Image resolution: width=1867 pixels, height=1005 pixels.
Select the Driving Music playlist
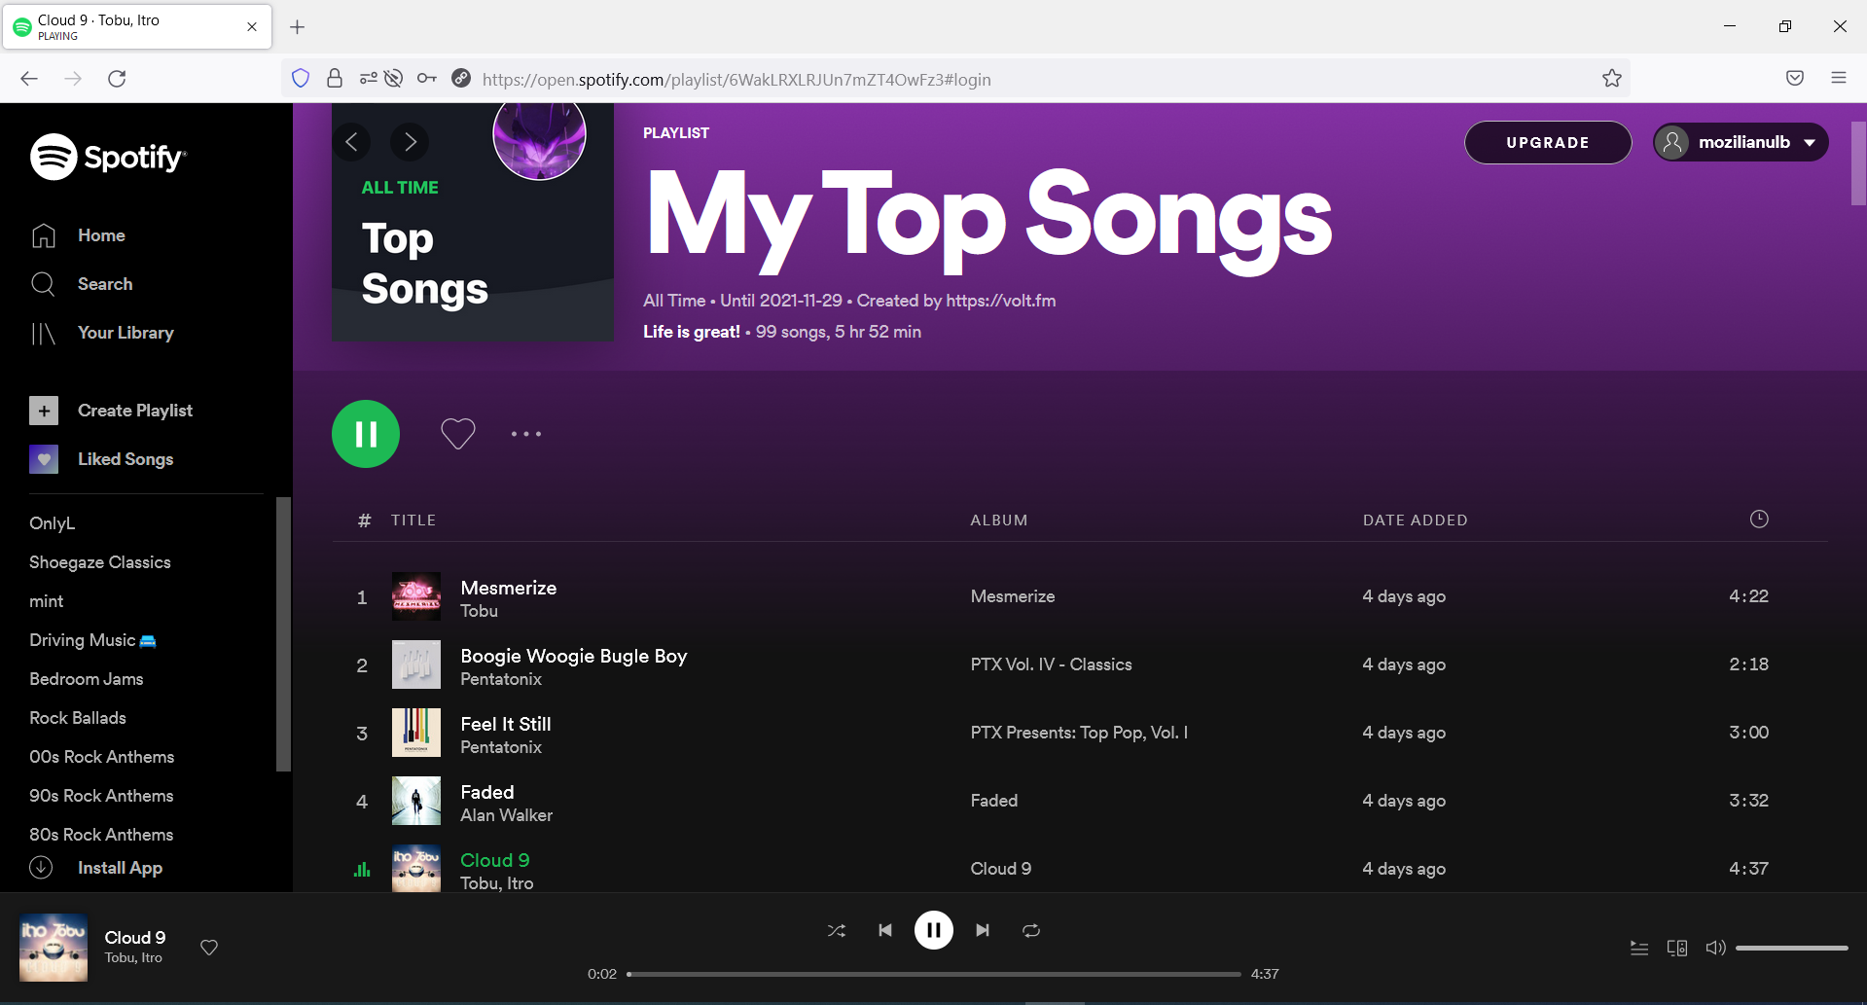pos(92,639)
